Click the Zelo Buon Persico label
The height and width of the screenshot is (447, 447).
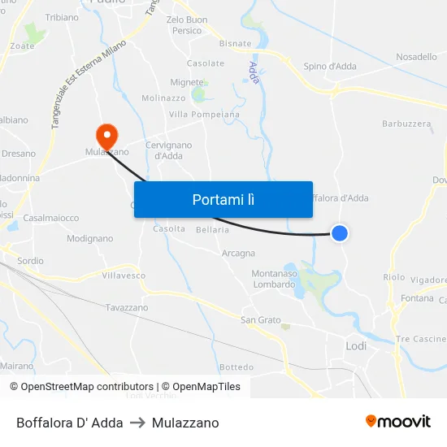tap(187, 25)
